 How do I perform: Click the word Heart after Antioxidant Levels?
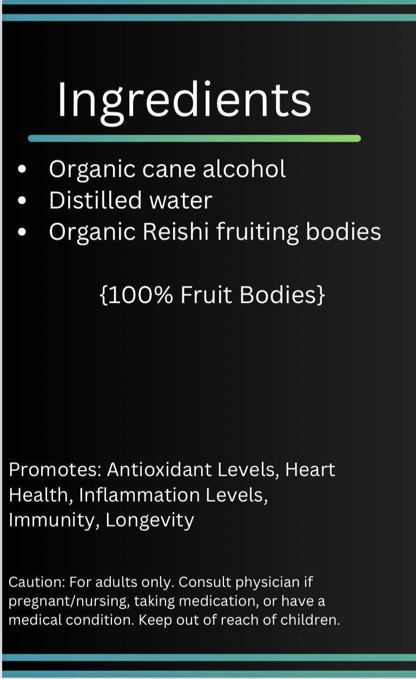coord(310,469)
